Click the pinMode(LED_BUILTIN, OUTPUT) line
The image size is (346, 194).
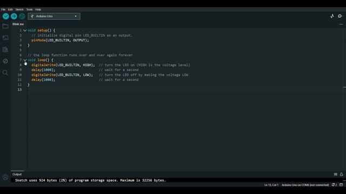click(x=60, y=40)
